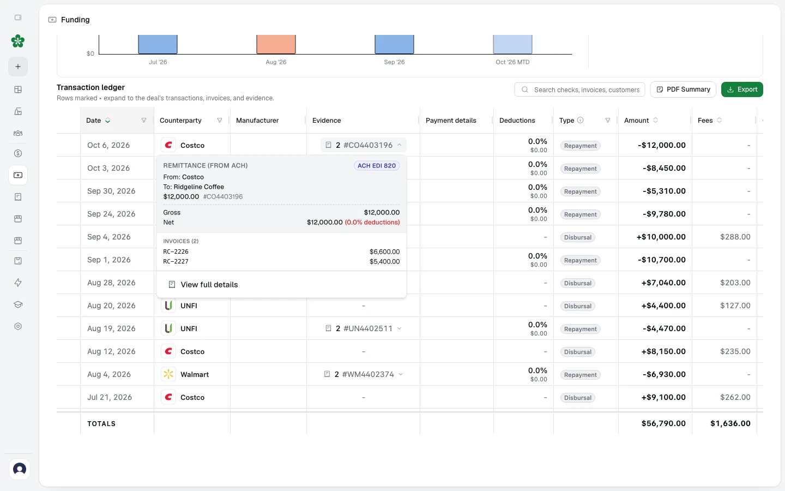Open the dollar coin icon in sidebar
This screenshot has height=491, width=785.
(x=18, y=153)
